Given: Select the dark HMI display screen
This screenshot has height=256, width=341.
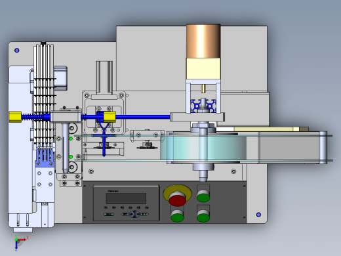Looking at the screenshot, I should click(x=126, y=198).
